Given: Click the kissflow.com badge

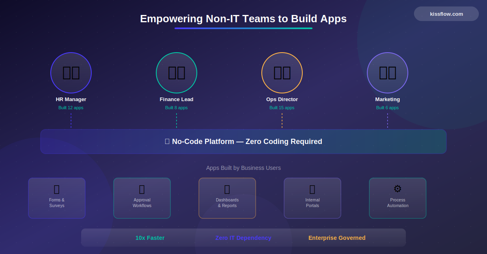Looking at the screenshot, I should [446, 14].
